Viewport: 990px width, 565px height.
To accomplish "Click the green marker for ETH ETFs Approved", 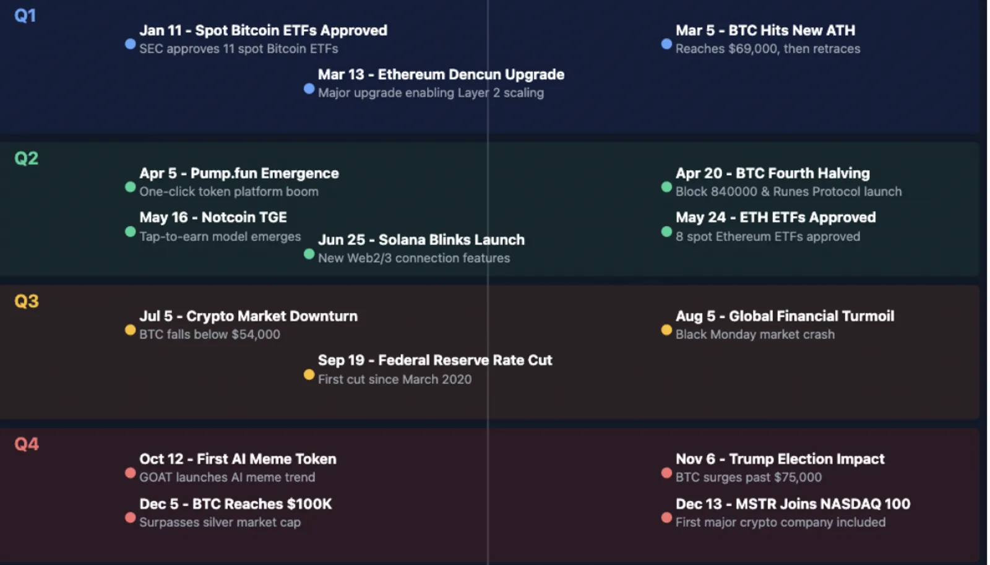I will (666, 231).
